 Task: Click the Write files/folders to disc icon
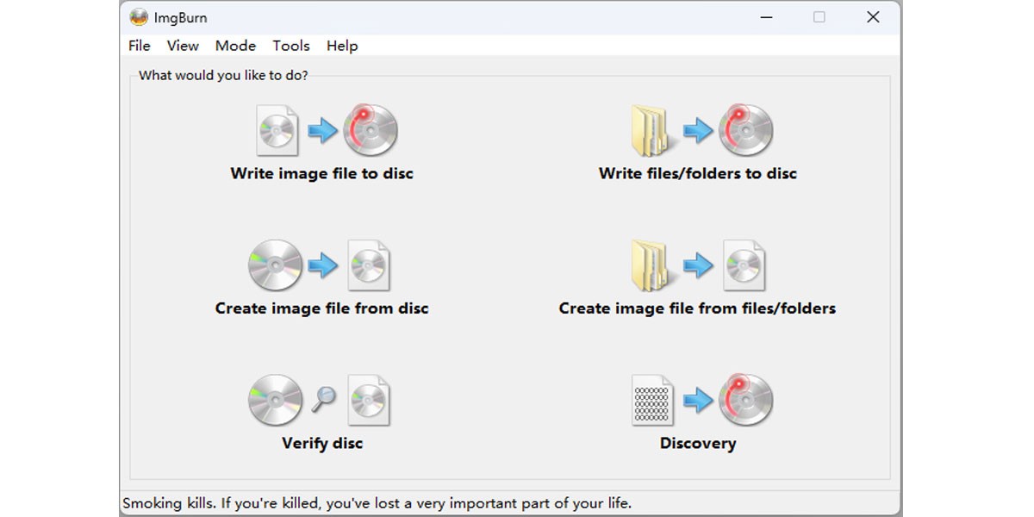click(701, 130)
